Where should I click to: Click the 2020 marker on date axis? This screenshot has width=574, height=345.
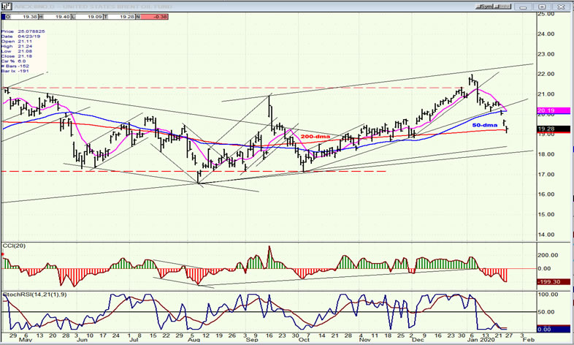(x=481, y=341)
